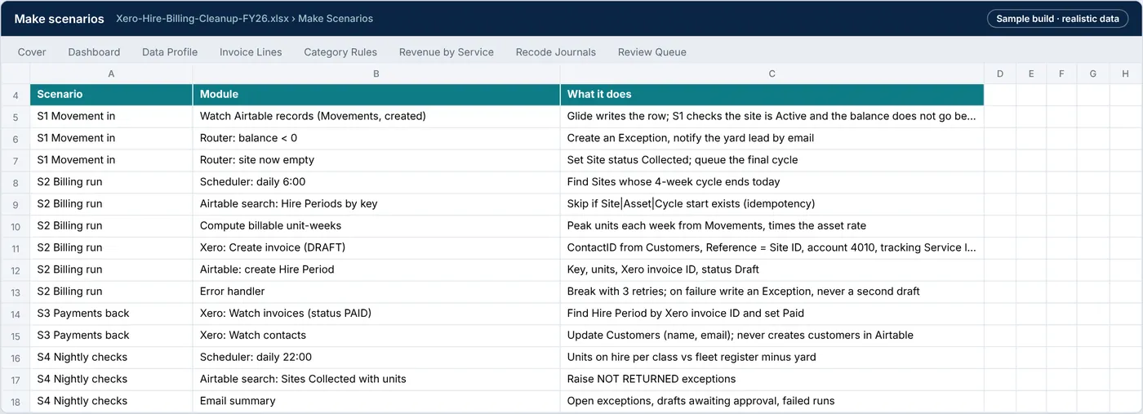Viewport: 1143px width, 414px height.
Task: Select row 5 header number
Action: (x=16, y=117)
